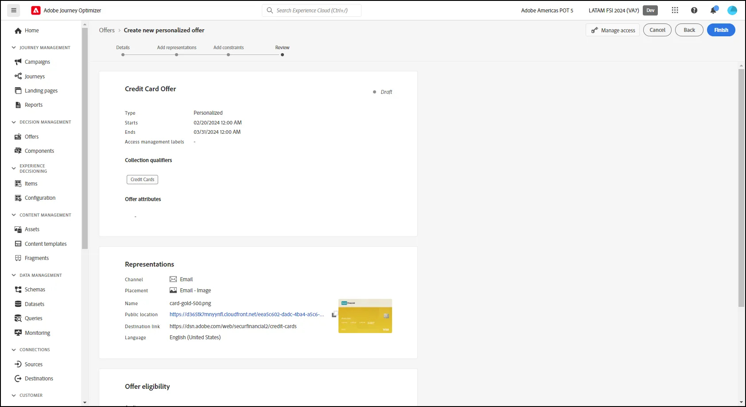Click the Search Experience Cloud field
746x407 pixels.
coord(312,10)
